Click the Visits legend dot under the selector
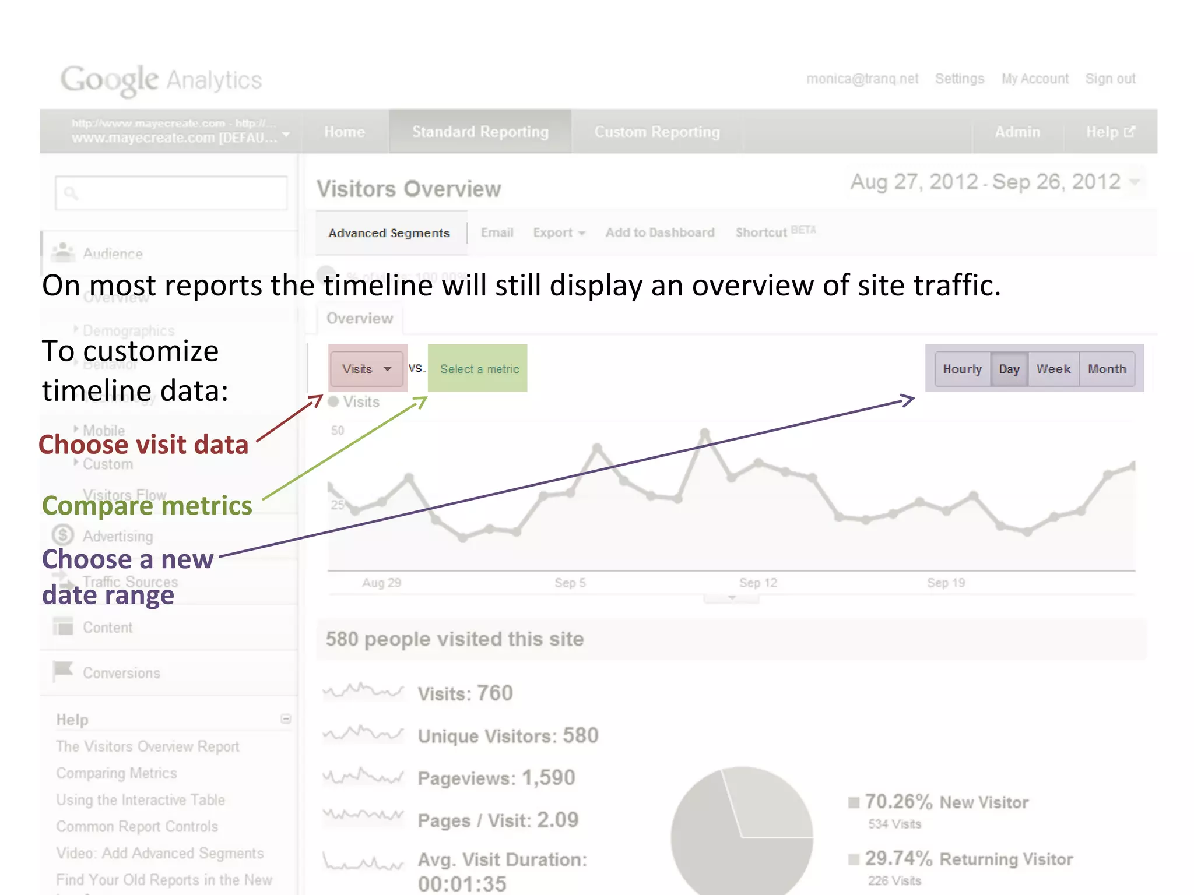The height and width of the screenshot is (895, 1194). click(333, 401)
